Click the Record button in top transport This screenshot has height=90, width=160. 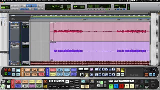click(110, 9)
